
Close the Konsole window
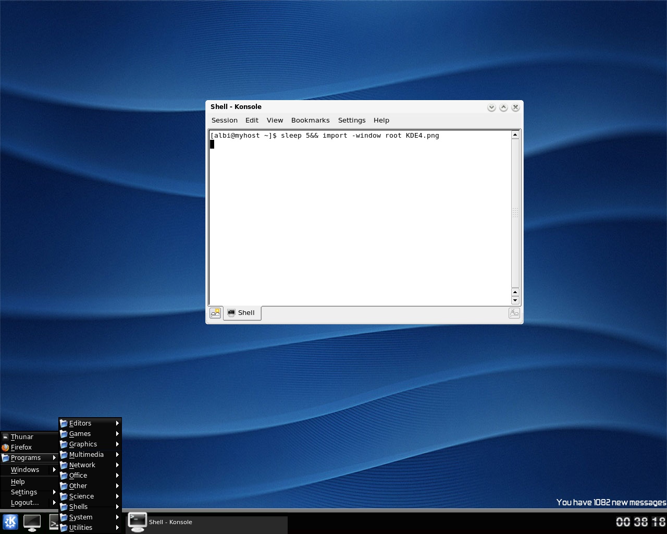(x=515, y=107)
